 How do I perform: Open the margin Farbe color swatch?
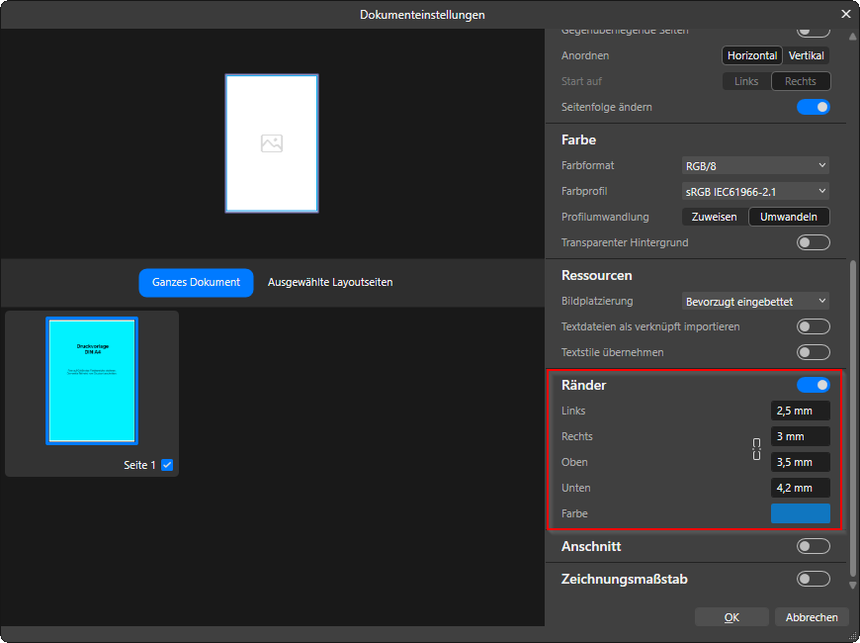tap(801, 513)
